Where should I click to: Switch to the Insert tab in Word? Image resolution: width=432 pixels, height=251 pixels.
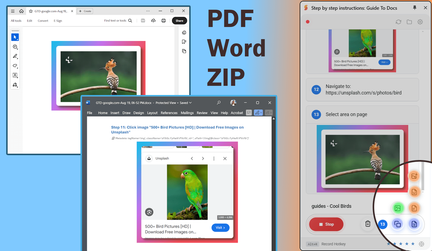pyautogui.click(x=115, y=113)
